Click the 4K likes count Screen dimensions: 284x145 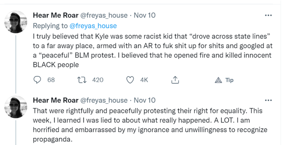click(x=144, y=80)
